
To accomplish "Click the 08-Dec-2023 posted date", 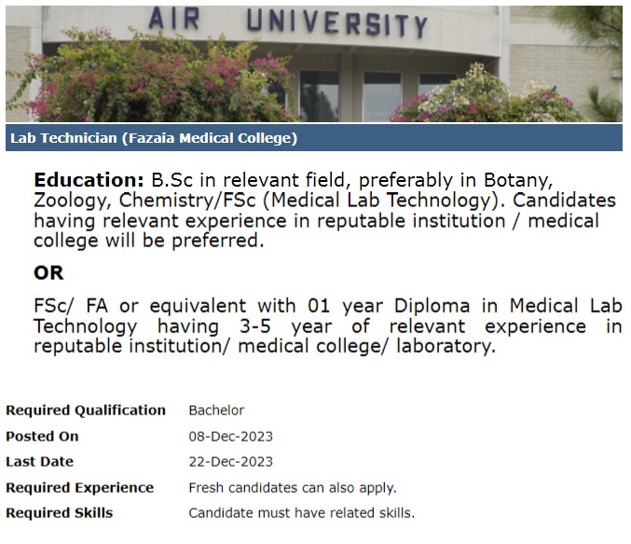I will [230, 437].
